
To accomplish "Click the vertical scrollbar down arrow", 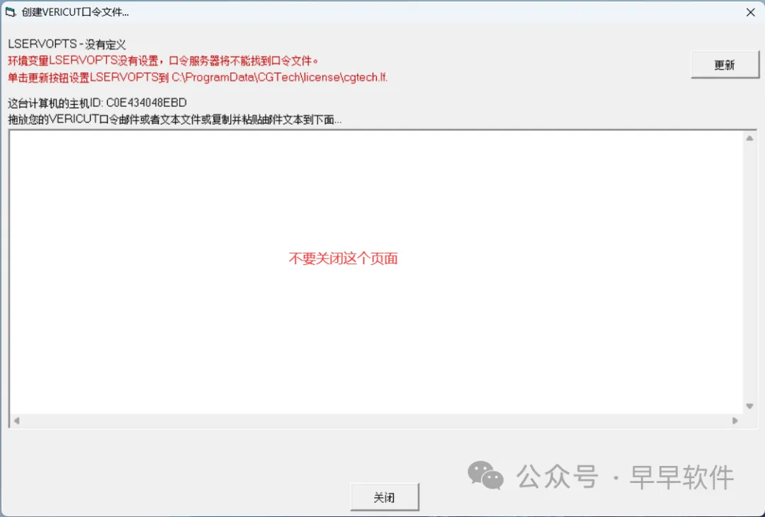I will pos(749,407).
